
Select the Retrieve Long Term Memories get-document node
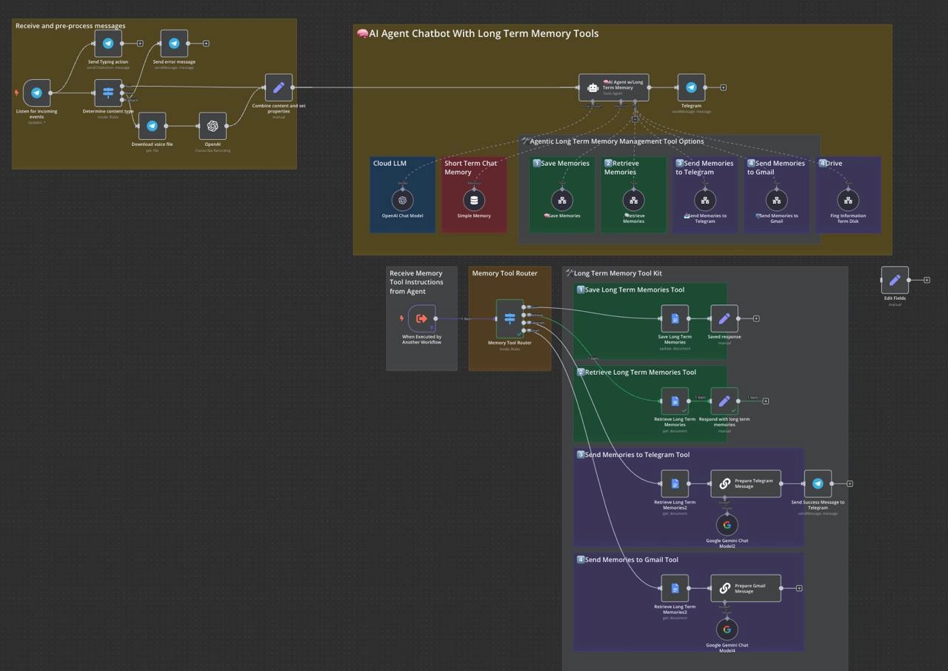[x=675, y=401]
